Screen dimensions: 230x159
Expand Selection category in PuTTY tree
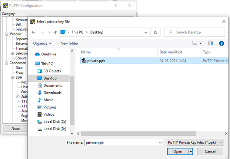pos(12,54)
